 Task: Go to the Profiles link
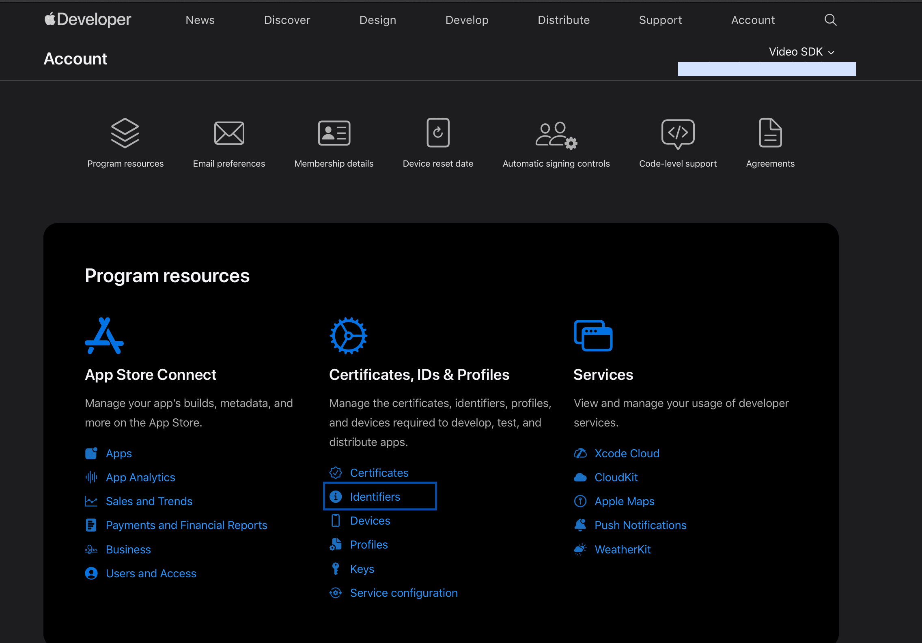[x=369, y=544]
